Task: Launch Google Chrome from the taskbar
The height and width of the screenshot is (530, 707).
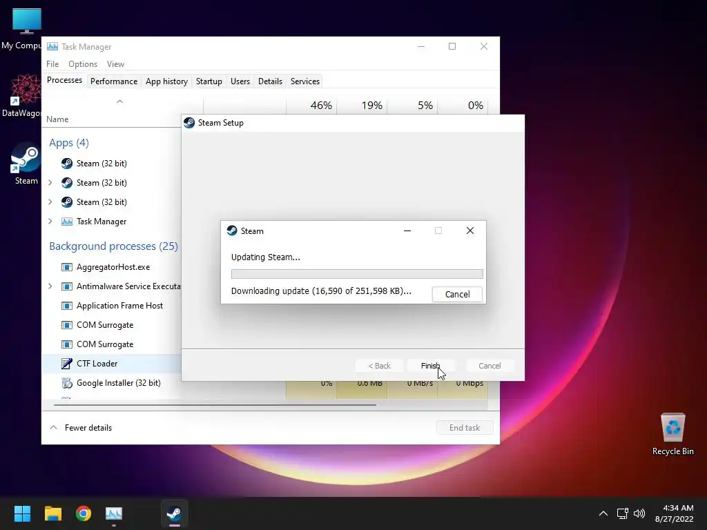Action: pyautogui.click(x=84, y=513)
